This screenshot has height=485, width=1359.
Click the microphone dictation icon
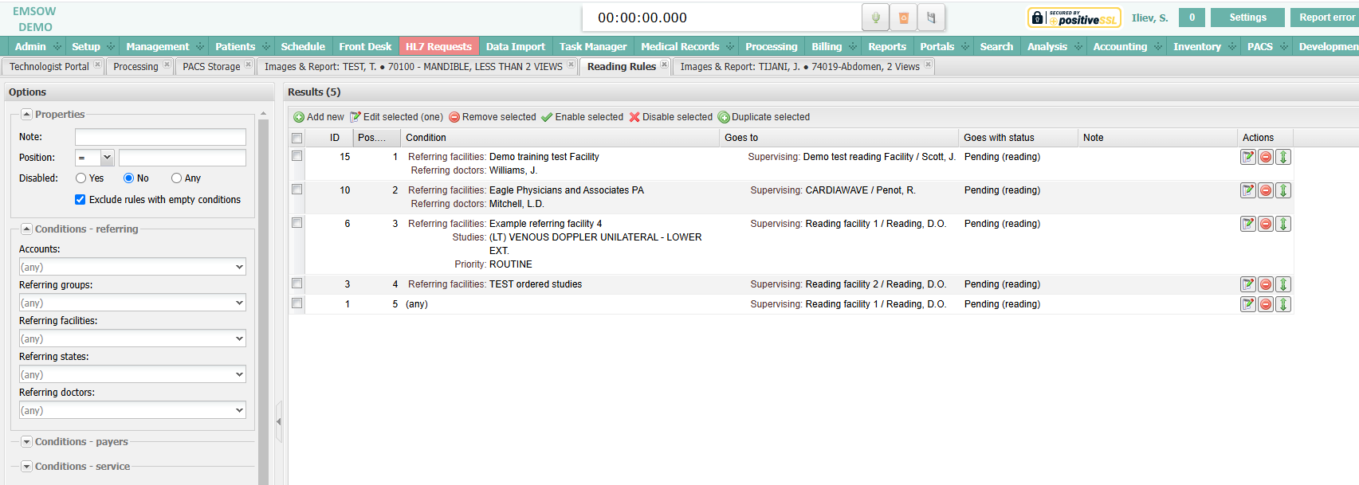pos(875,18)
